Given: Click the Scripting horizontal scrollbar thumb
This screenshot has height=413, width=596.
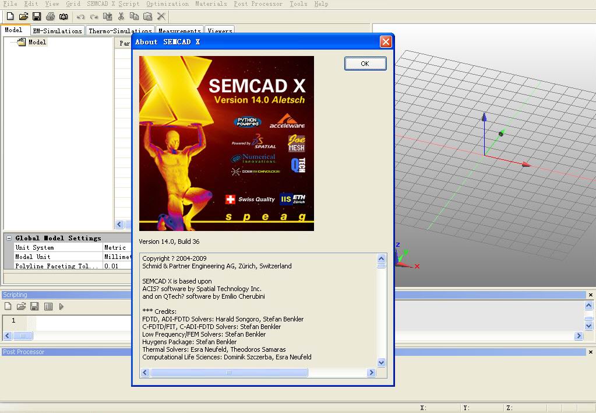Looking at the screenshot, I should (x=23, y=336).
